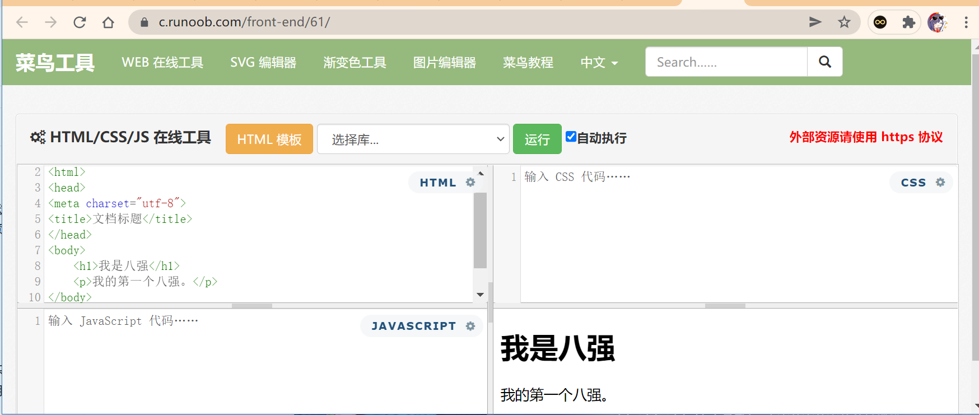
Task: Click the h1 line 我是八强 in code
Action: (x=127, y=266)
